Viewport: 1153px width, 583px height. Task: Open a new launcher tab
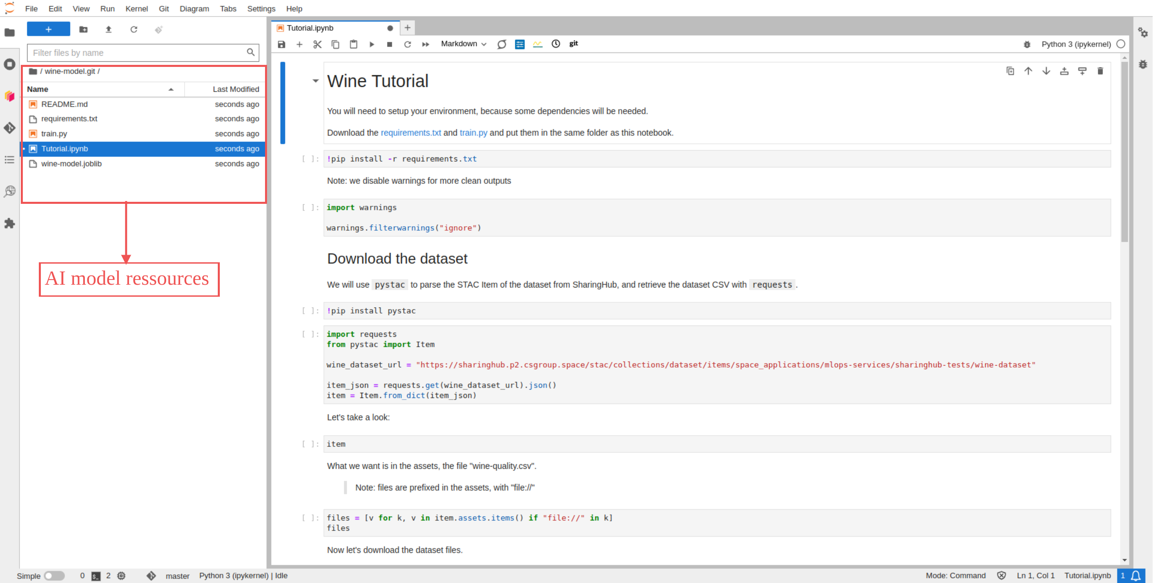407,28
